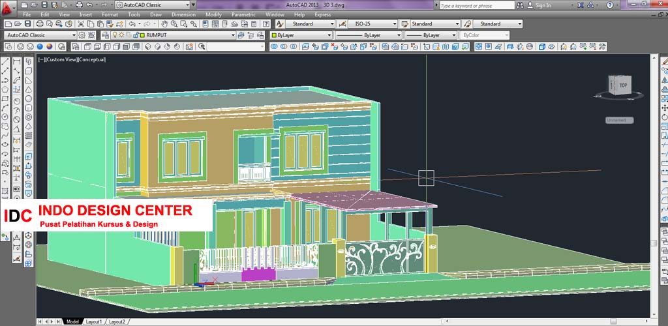The height and width of the screenshot is (326, 668).
Task: Open the File menu
Action: pyautogui.click(x=27, y=14)
